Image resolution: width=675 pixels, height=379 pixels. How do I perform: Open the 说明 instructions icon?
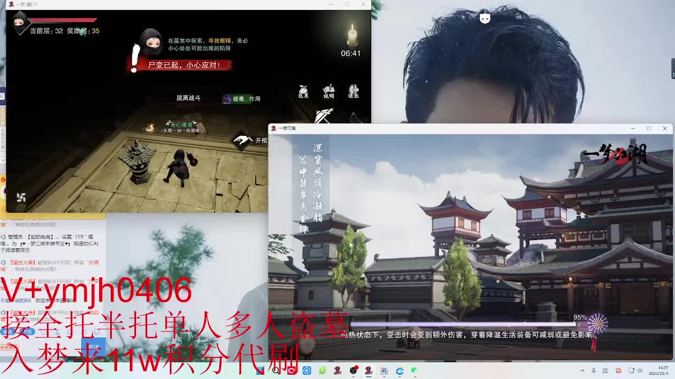329,92
